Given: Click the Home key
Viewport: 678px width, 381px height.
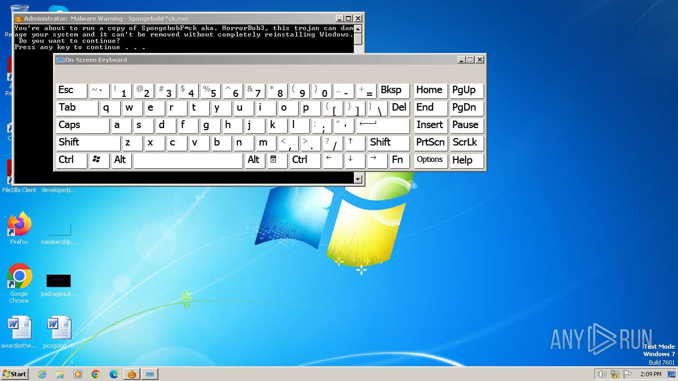Looking at the screenshot, I should point(430,90).
